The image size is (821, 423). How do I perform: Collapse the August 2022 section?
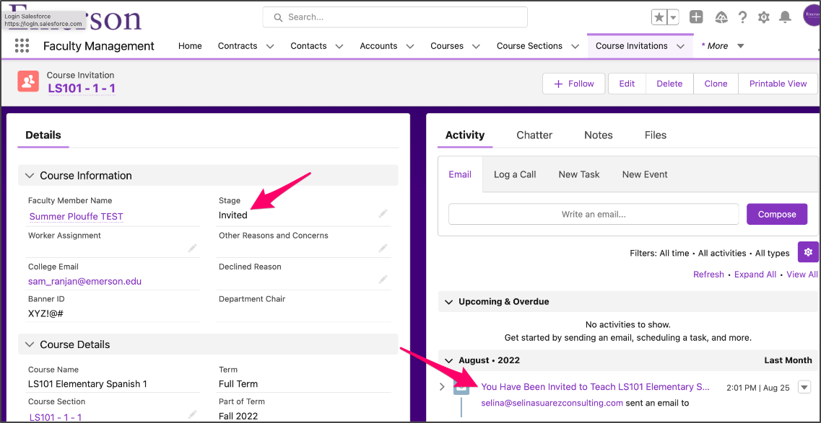pos(448,360)
